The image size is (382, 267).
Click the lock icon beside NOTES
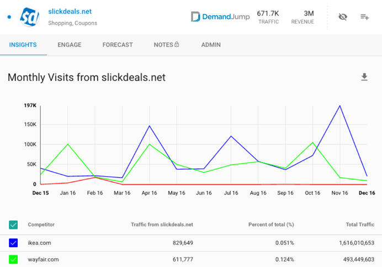click(177, 44)
